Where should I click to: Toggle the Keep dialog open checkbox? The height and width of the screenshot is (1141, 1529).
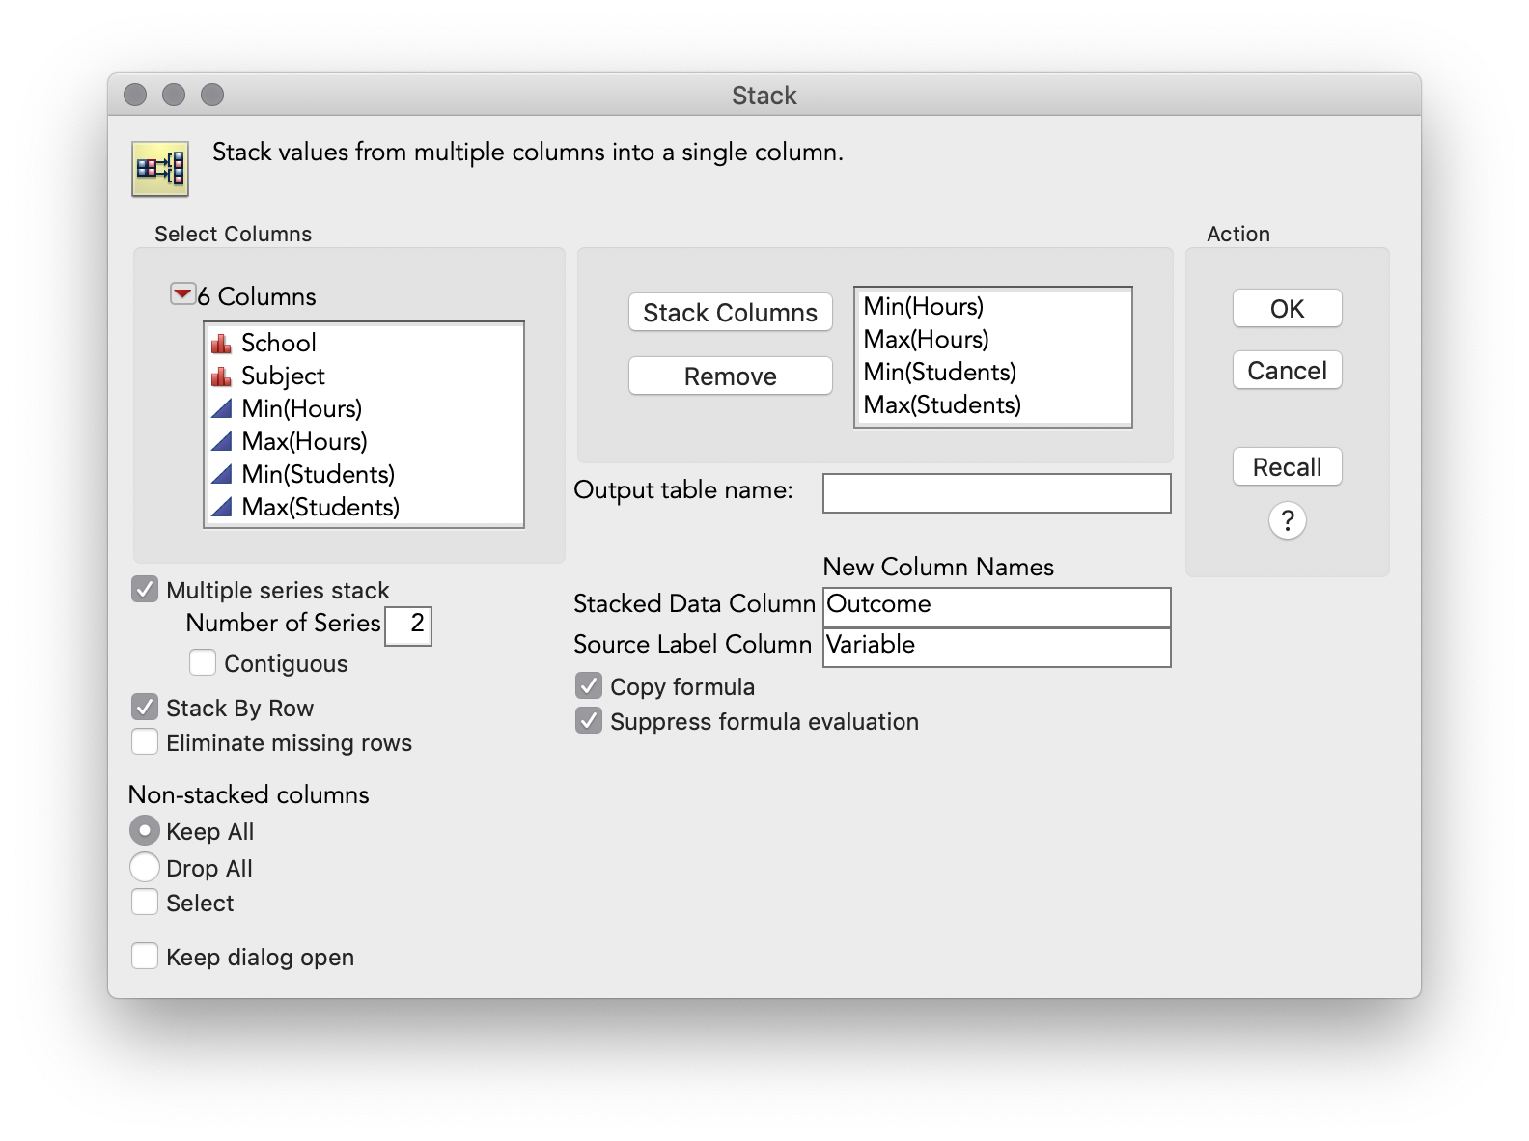[145, 957]
